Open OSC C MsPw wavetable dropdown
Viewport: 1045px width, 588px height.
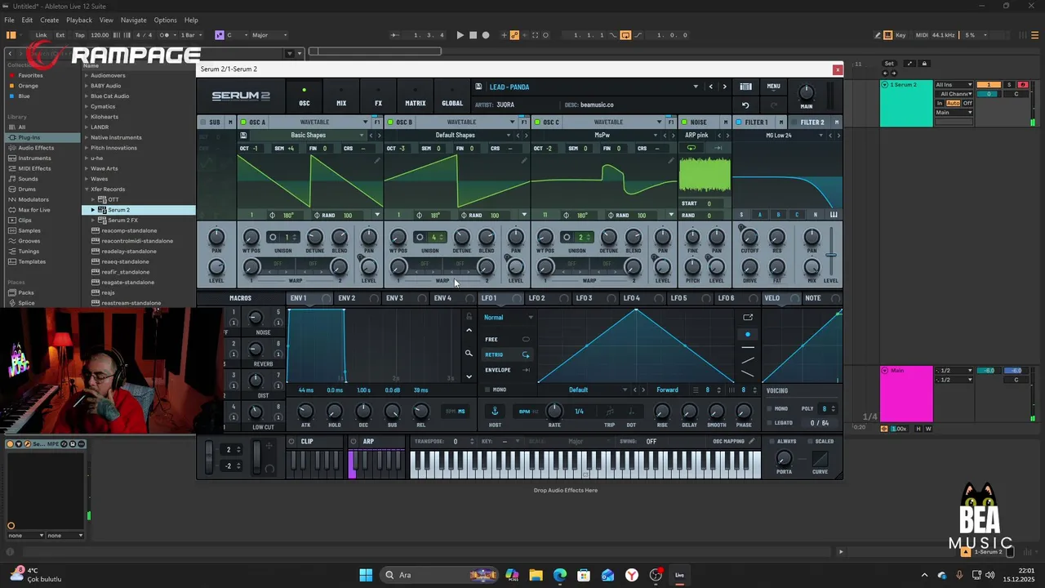[602, 136]
